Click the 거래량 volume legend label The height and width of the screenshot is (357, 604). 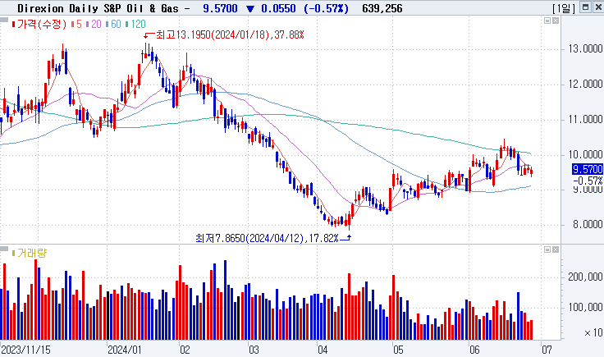[30, 253]
